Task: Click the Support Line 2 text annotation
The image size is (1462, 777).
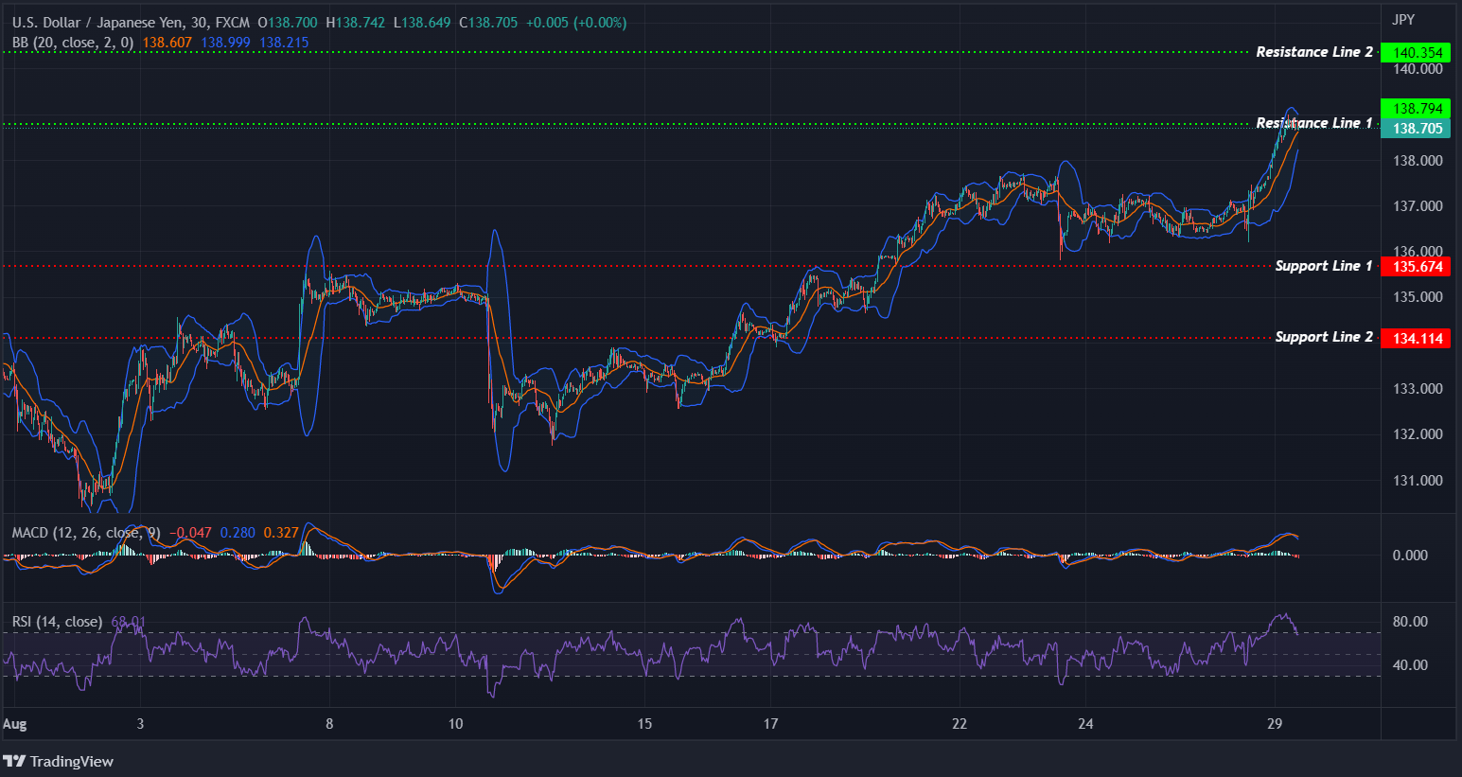Action: coord(1324,336)
